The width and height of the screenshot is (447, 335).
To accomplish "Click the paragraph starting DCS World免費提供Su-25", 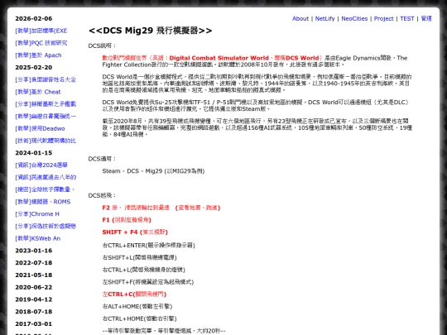I will 256,105.
